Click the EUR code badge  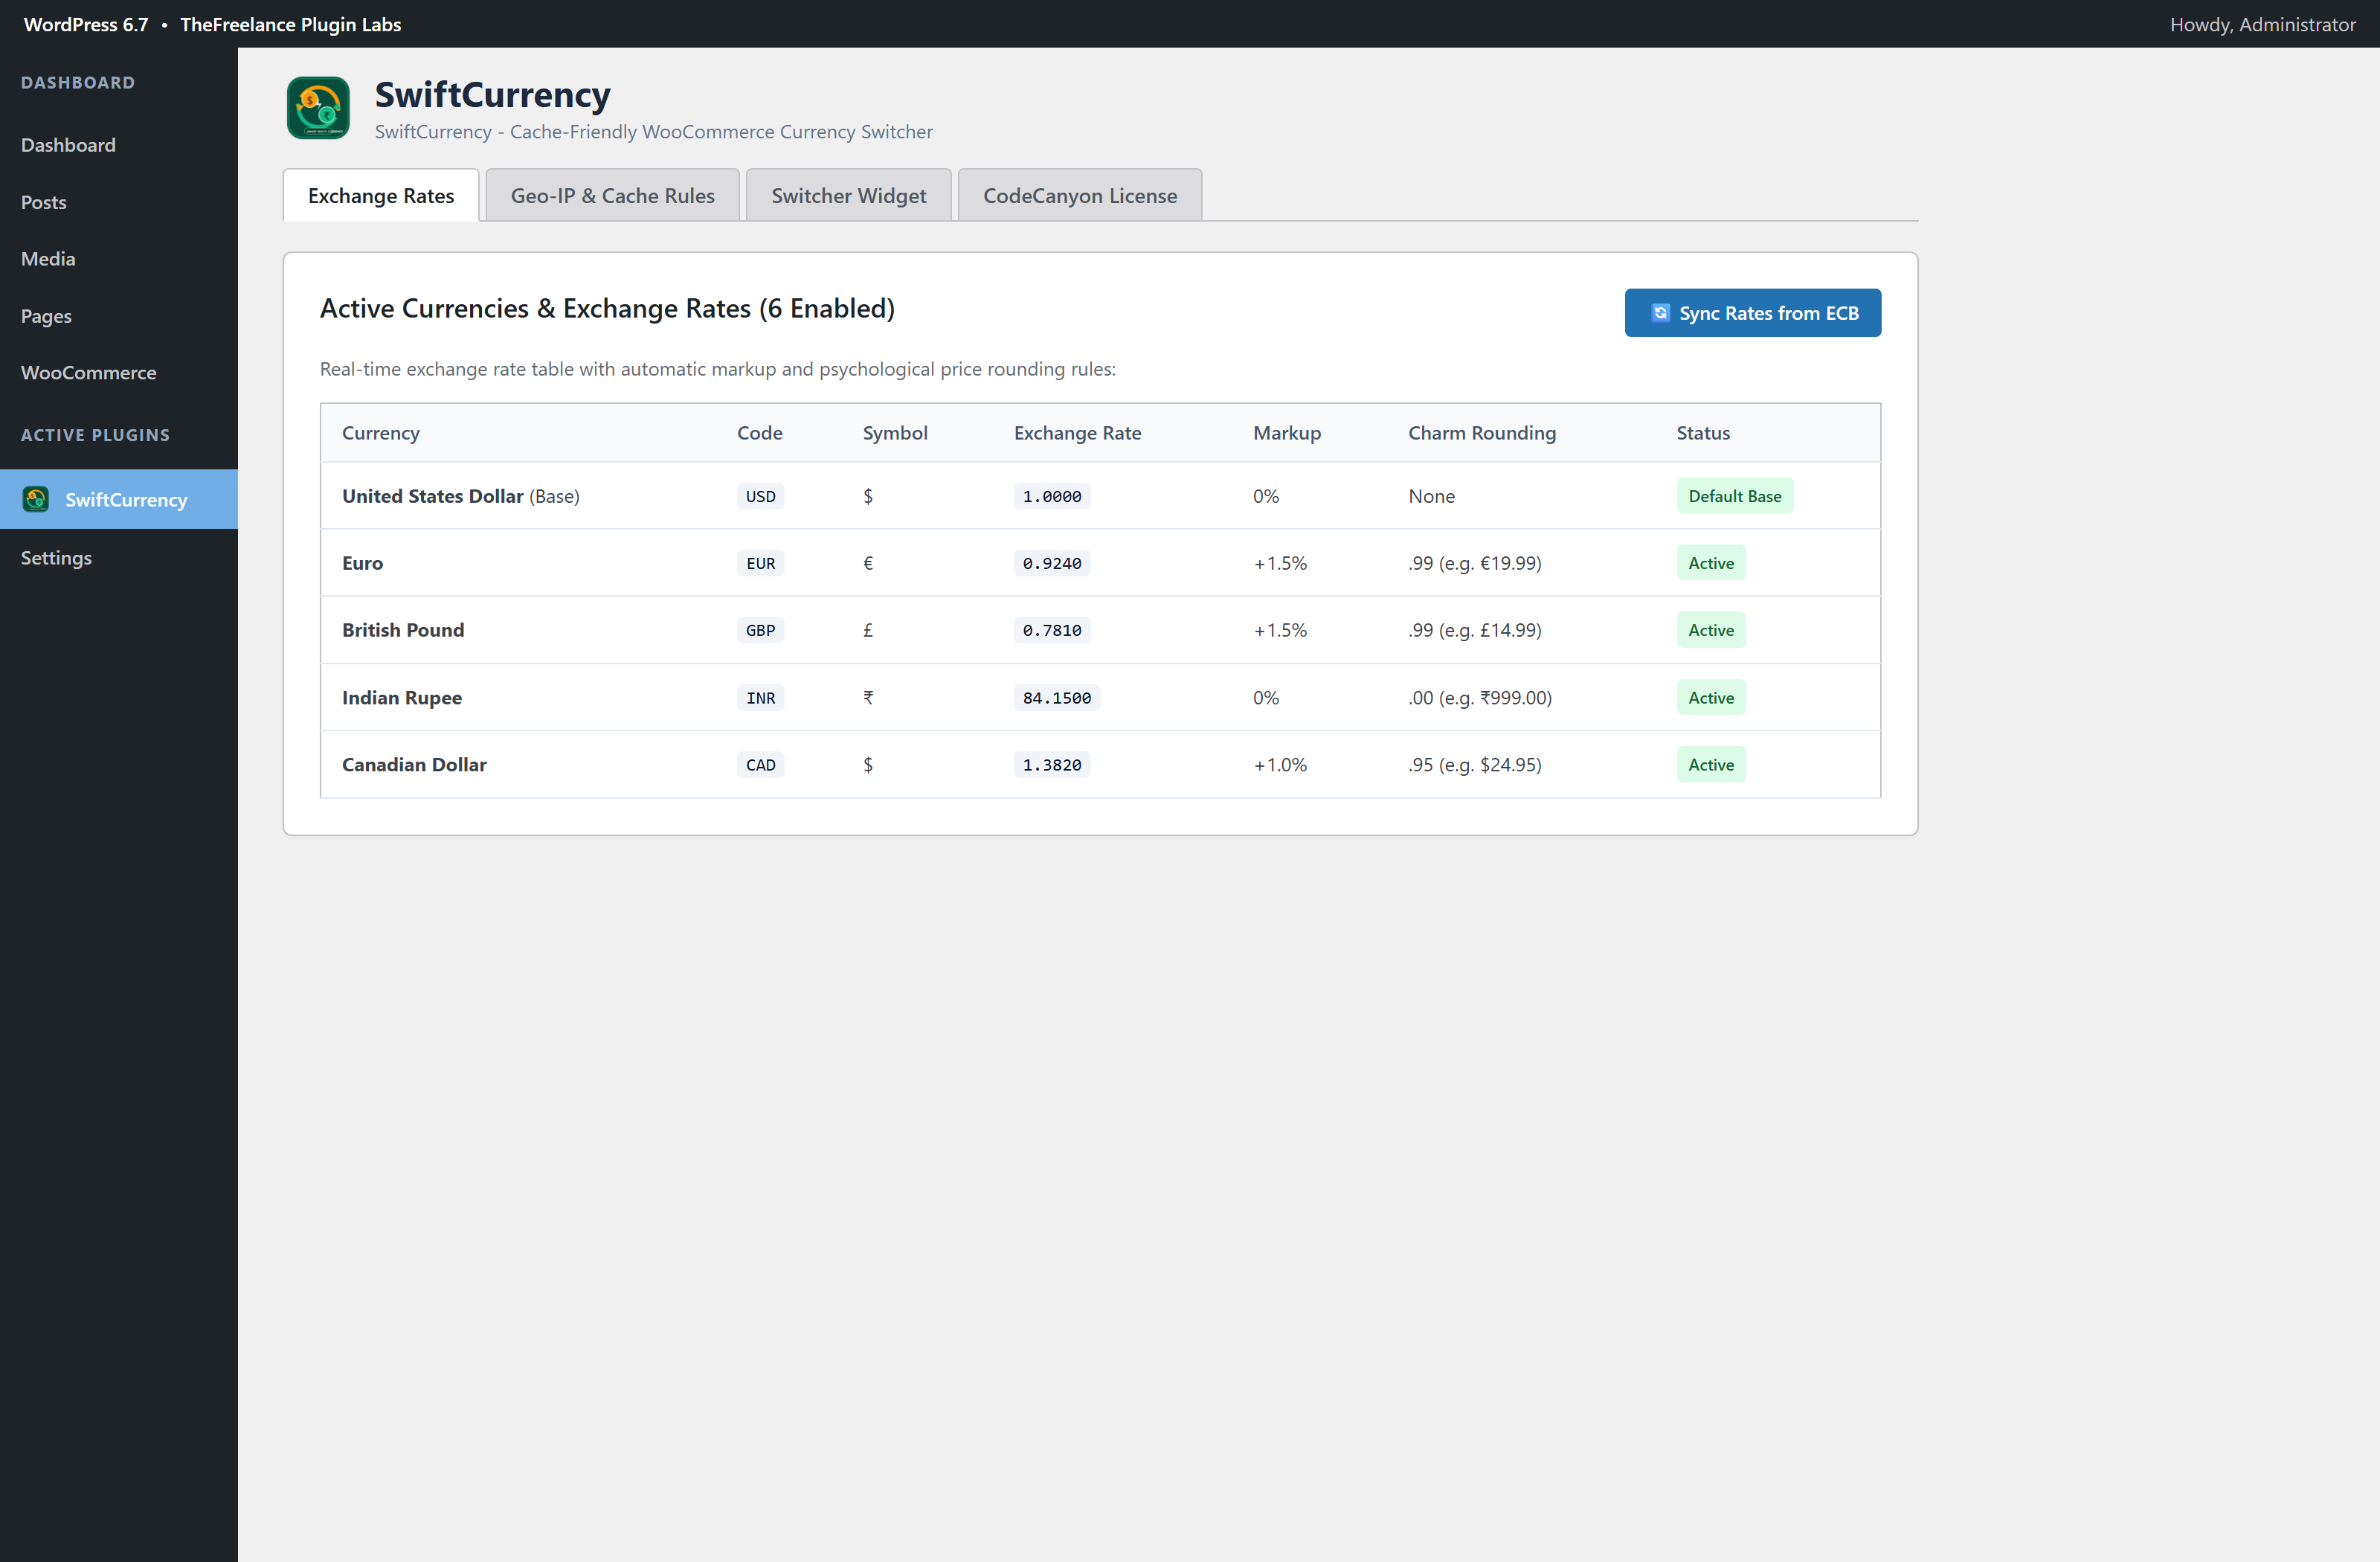tap(760, 563)
